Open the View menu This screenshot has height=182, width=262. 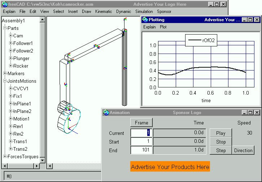tap(45, 12)
